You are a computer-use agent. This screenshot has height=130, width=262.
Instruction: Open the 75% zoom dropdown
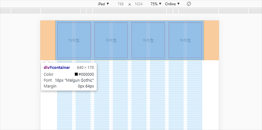tap(156, 4)
